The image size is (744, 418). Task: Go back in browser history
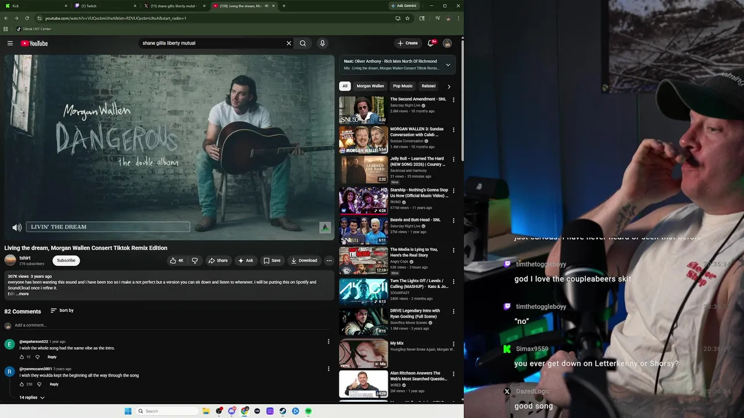pos(6,18)
